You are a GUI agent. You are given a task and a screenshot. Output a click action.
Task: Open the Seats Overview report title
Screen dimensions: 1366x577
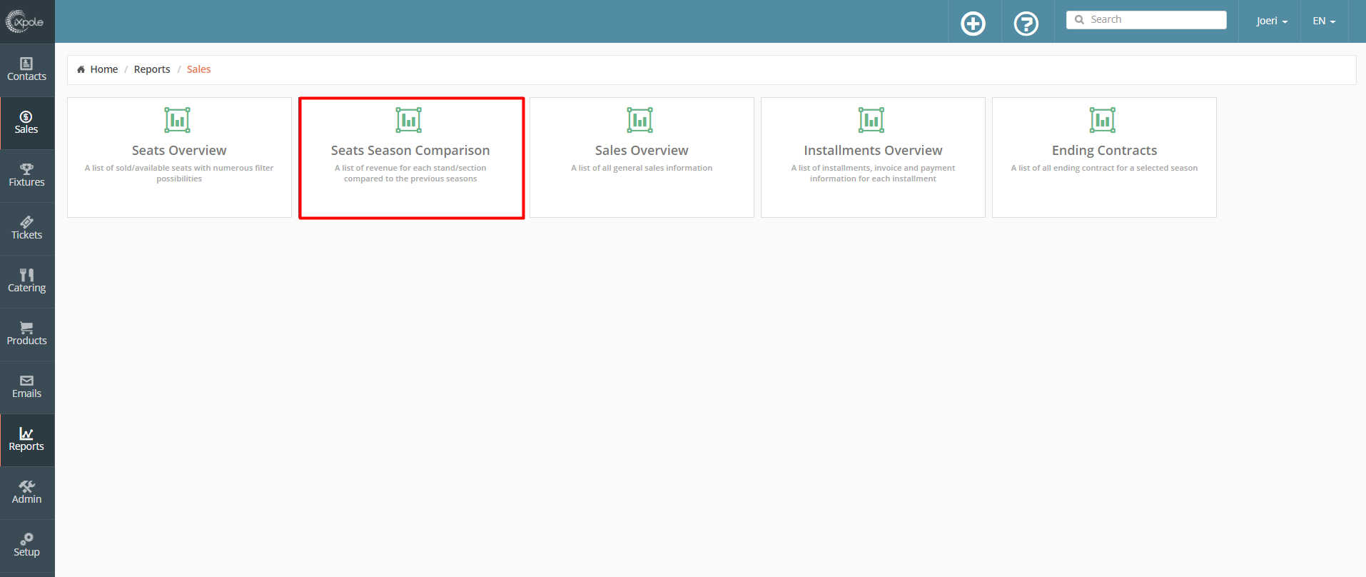tap(179, 151)
